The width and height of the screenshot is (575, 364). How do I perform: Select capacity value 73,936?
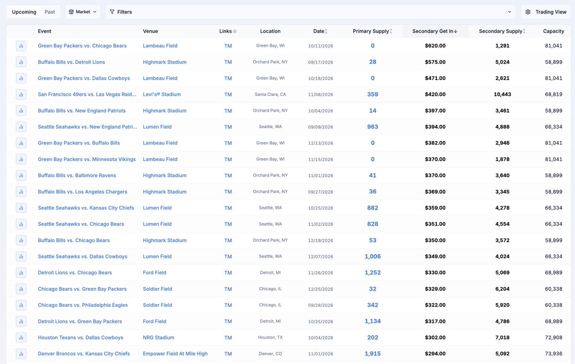tap(553, 354)
